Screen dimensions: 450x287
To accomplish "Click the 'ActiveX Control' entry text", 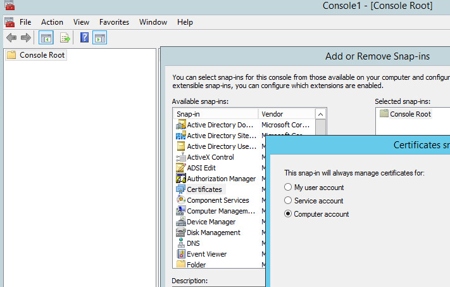I will (x=210, y=157).
